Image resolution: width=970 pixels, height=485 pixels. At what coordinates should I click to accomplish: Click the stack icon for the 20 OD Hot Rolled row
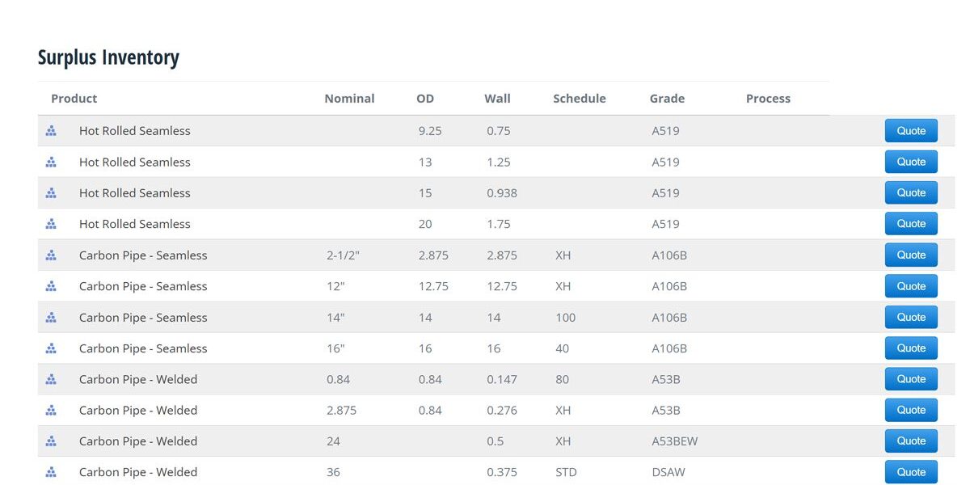tap(51, 224)
